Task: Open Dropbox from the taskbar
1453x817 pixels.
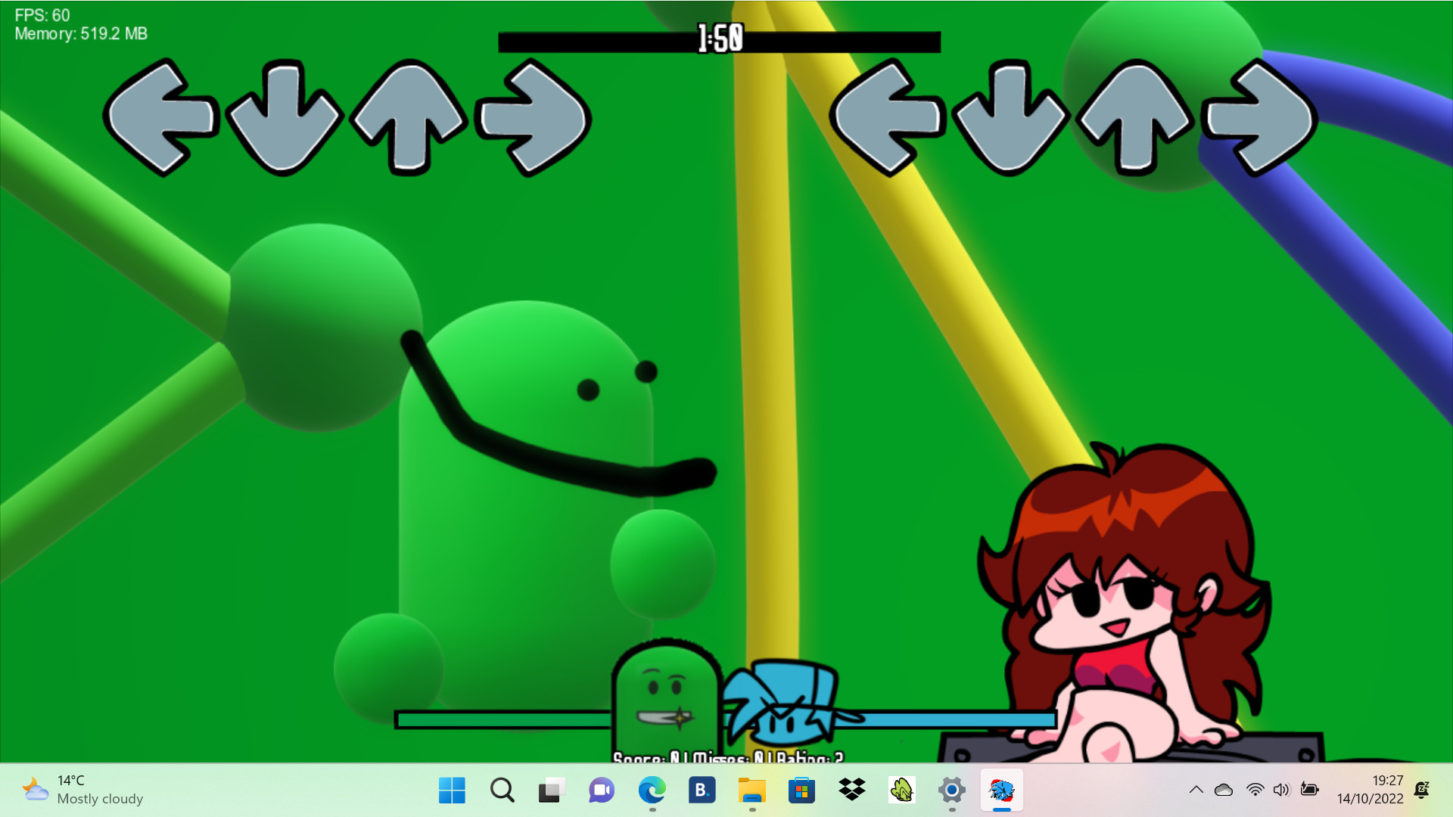Action: [852, 791]
